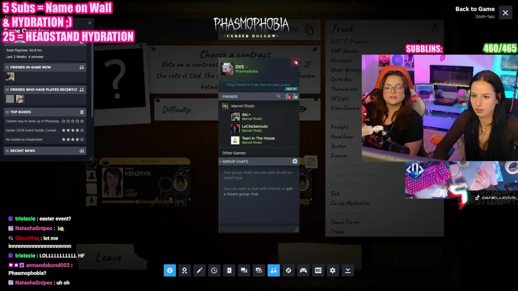Viewport: 518px width, 291px height.
Task: Click sunglasses avatar under played recently
Action: click(20, 99)
